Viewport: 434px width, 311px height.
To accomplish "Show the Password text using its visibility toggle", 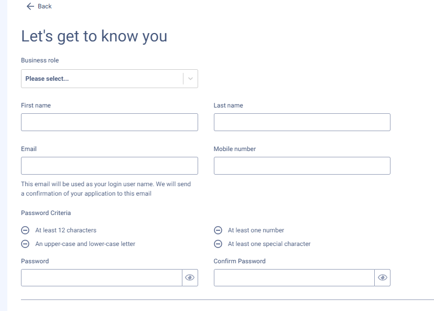I will click(190, 277).
